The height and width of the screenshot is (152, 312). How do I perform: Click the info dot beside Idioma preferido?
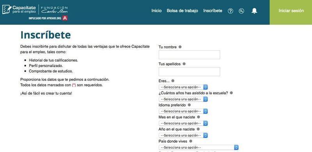(x=189, y=105)
